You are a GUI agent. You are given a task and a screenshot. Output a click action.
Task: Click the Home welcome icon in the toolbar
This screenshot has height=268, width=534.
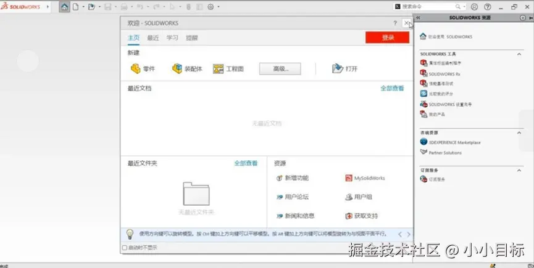[64, 7]
